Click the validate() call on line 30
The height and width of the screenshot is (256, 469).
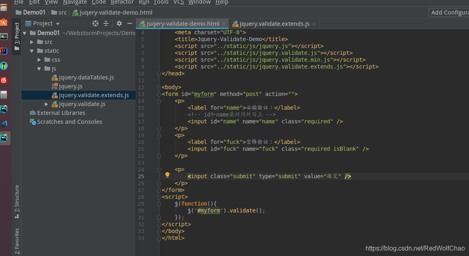tap(247, 211)
